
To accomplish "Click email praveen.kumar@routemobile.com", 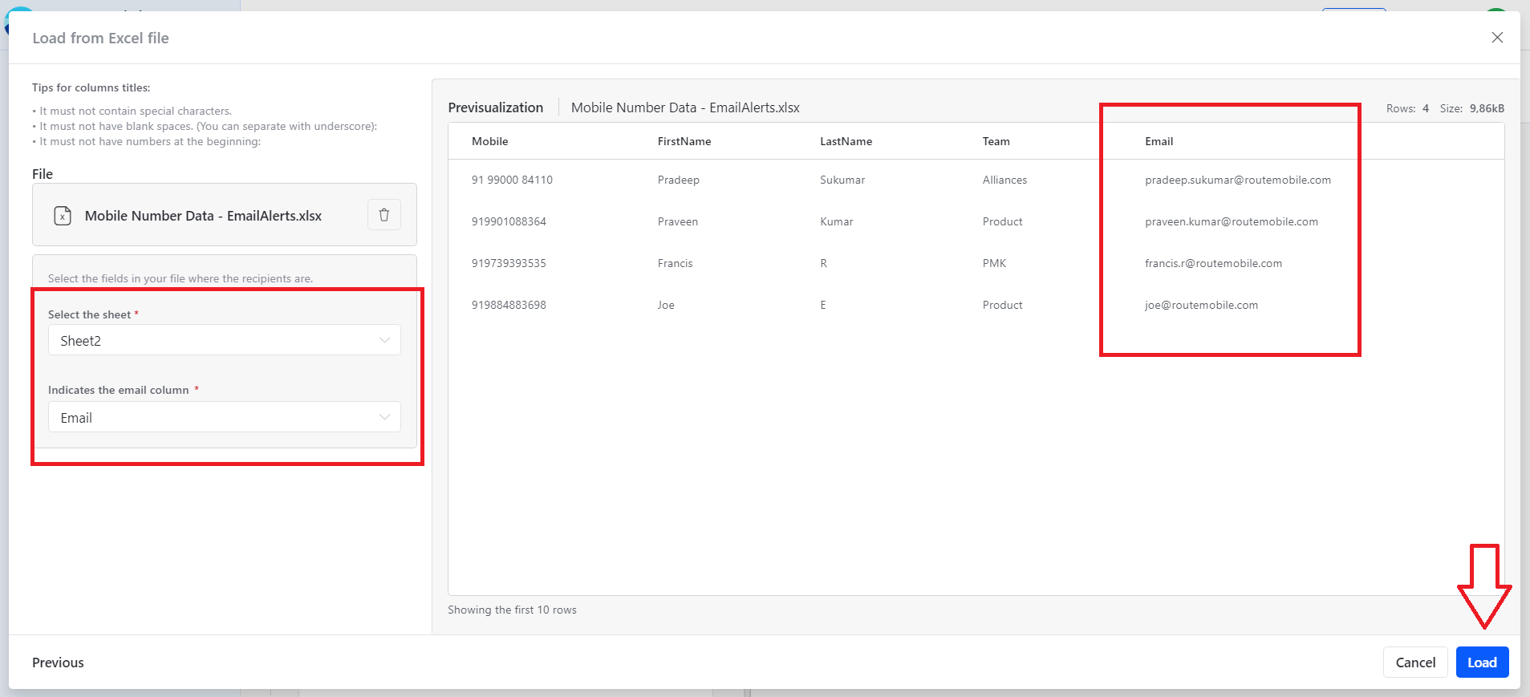I will click(1231, 221).
